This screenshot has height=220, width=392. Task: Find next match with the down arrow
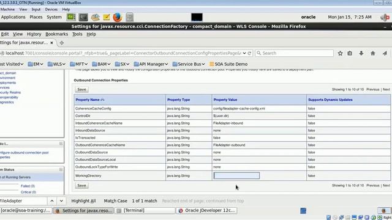(x=61, y=201)
